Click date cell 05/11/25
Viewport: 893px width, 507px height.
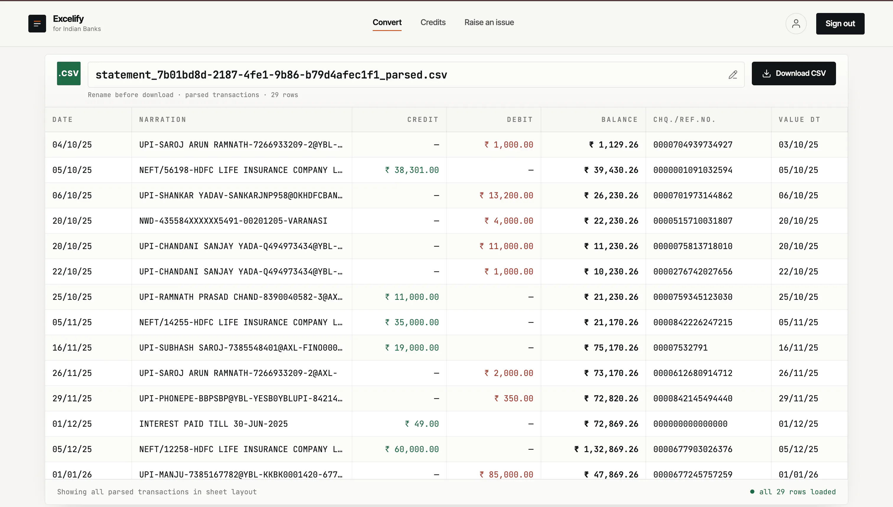coord(72,323)
